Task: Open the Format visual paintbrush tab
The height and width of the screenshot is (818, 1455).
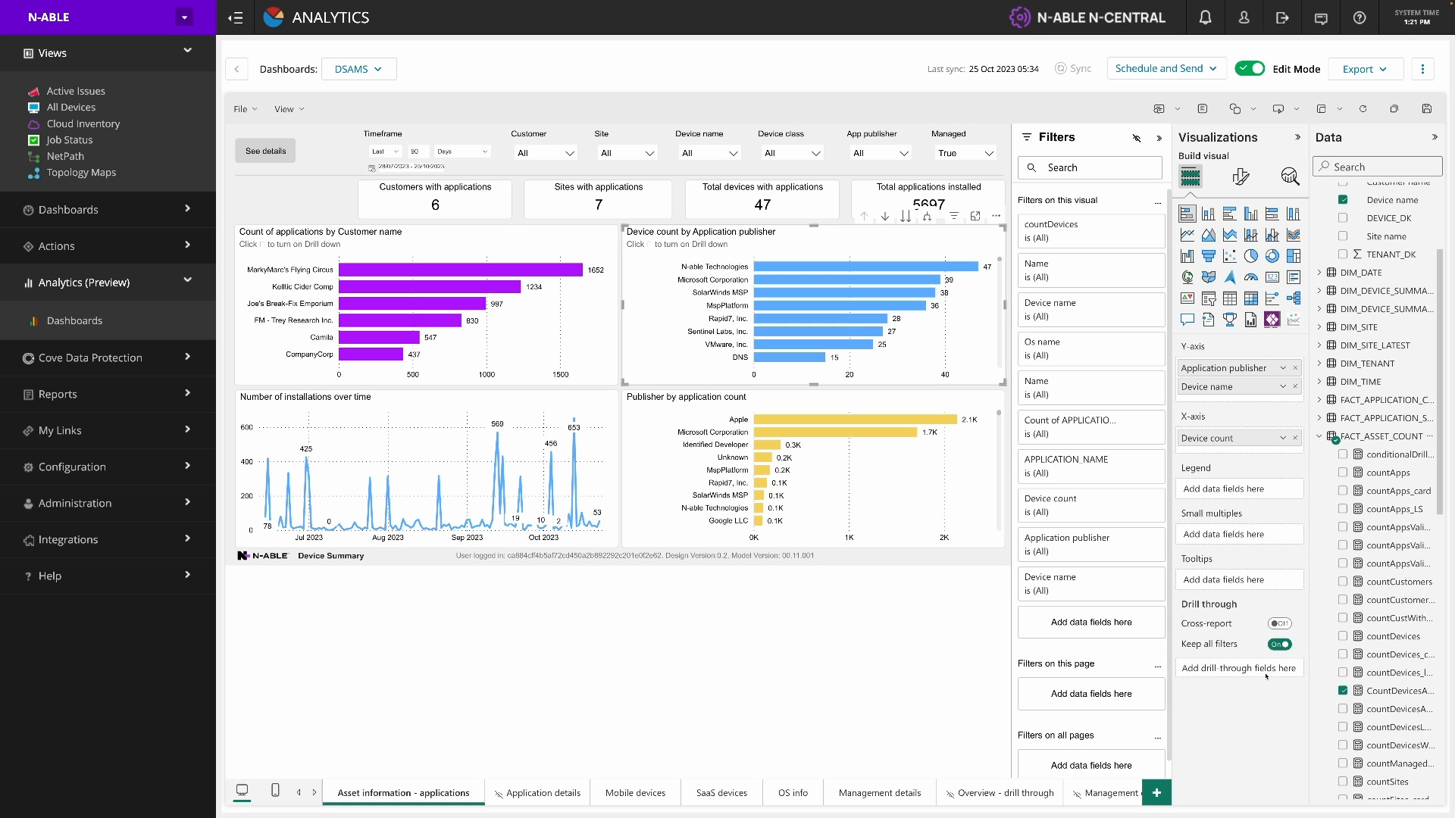Action: [x=1241, y=176]
